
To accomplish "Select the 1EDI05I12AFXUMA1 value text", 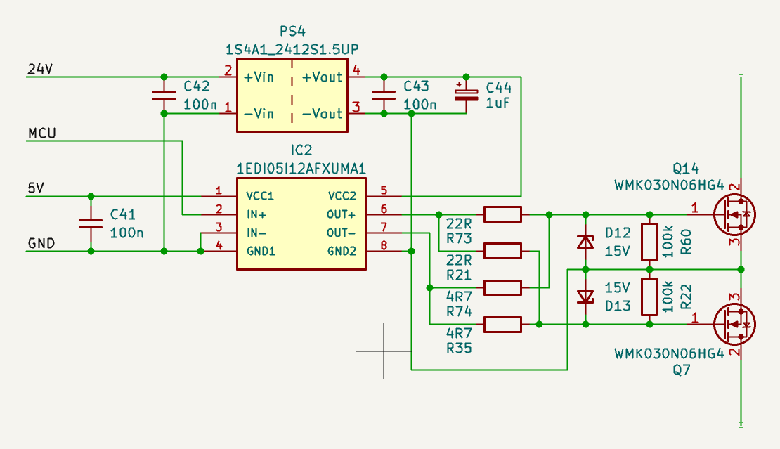I will pyautogui.click(x=301, y=169).
